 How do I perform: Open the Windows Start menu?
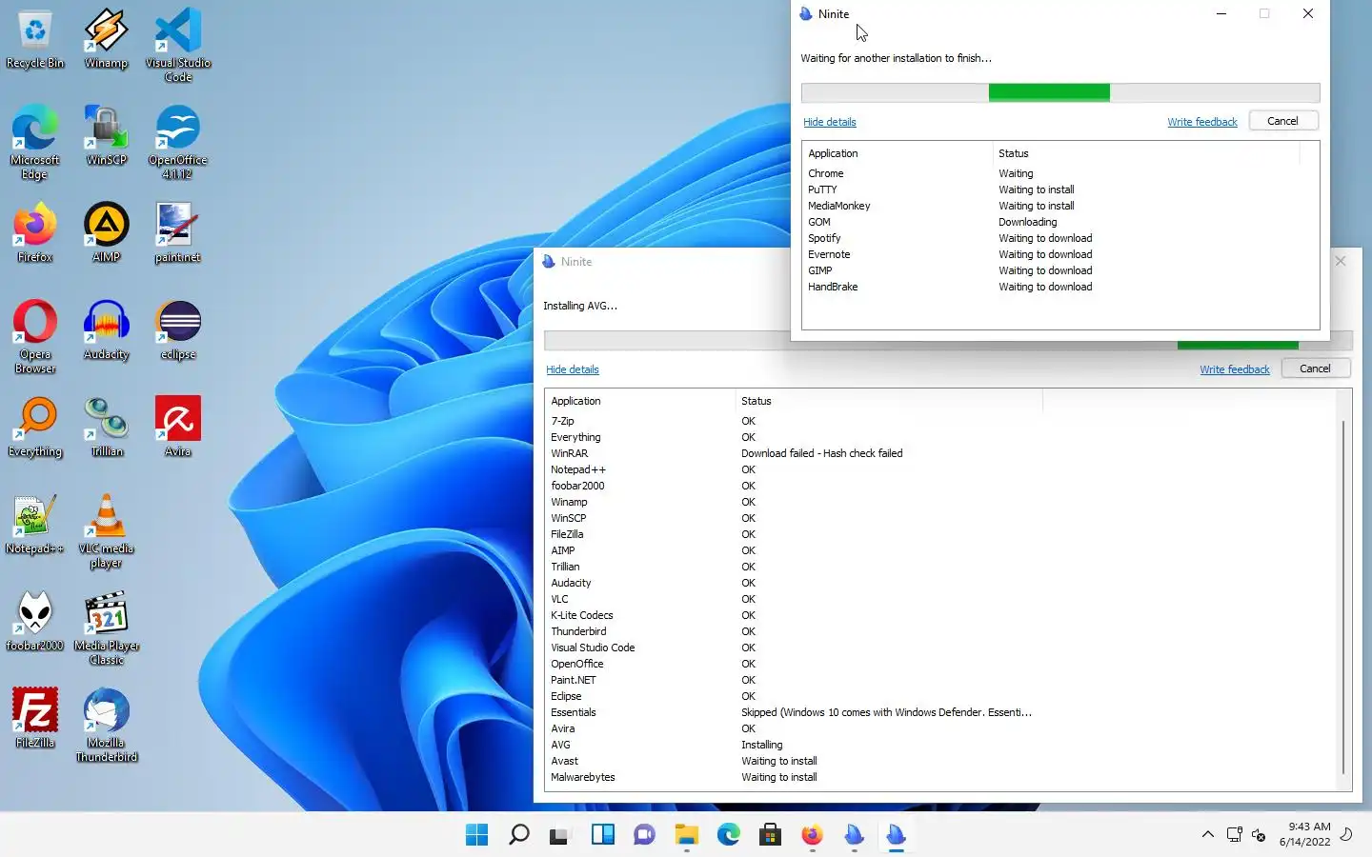(476, 835)
